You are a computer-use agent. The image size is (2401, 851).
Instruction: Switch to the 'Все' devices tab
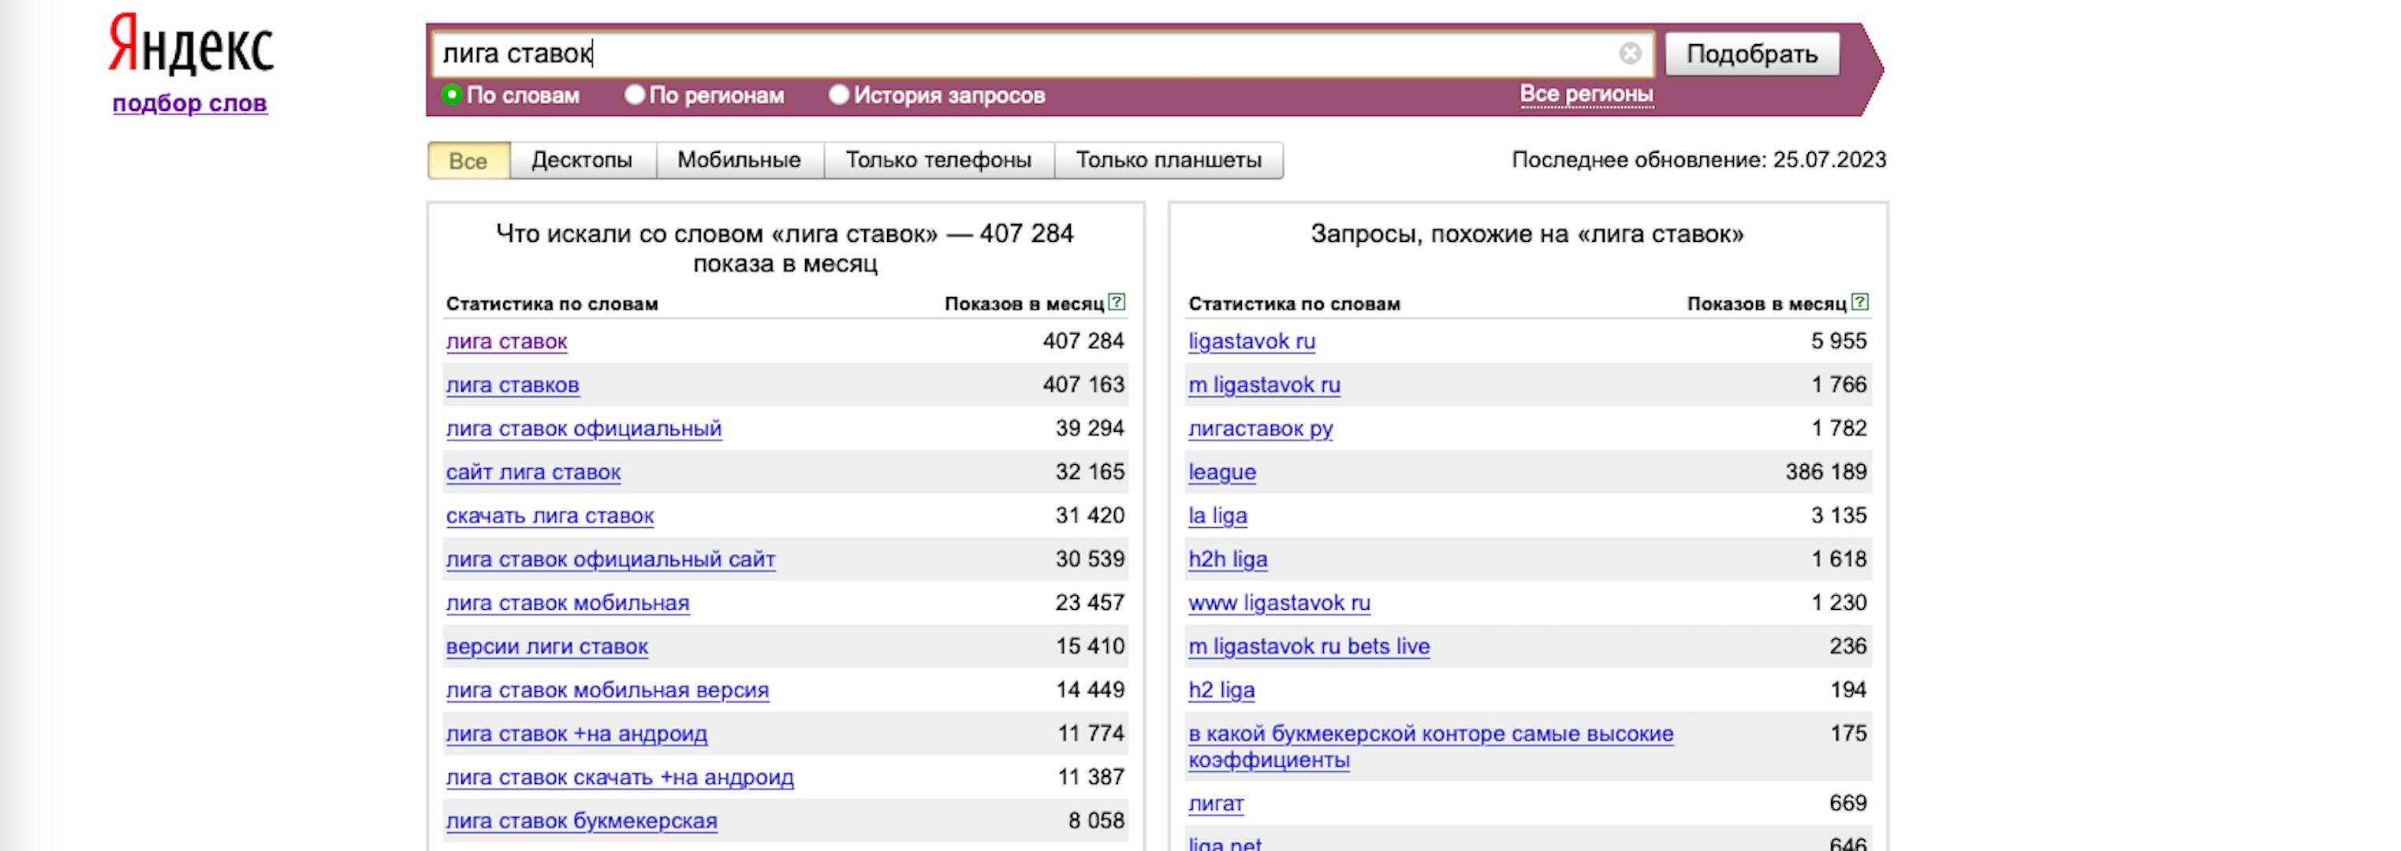coord(469,160)
